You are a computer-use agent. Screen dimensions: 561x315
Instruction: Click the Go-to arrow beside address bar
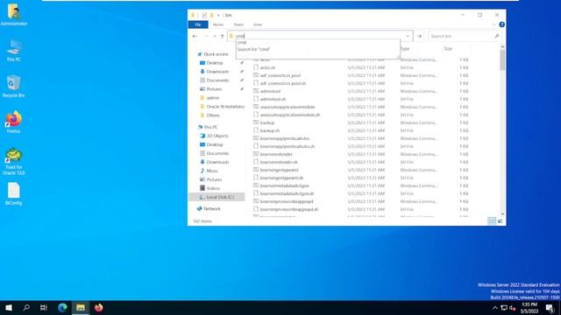pyautogui.click(x=419, y=36)
